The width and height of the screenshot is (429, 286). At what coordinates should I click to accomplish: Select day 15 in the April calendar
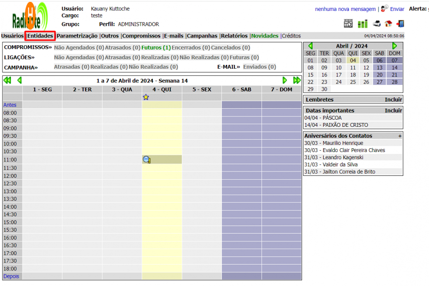tap(310, 75)
